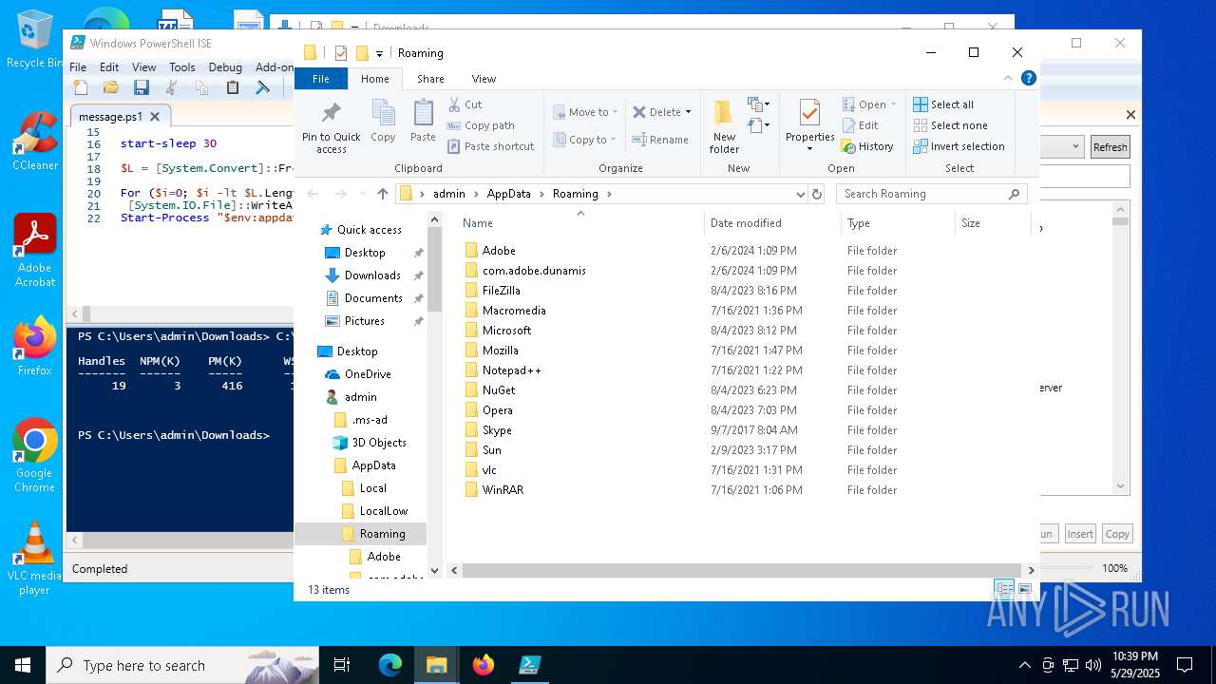Open the File tab in Explorer
Viewport: 1216px width, 684px height.
321,79
